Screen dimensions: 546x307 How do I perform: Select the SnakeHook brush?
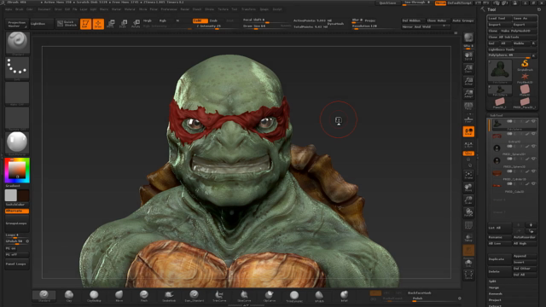(x=169, y=296)
